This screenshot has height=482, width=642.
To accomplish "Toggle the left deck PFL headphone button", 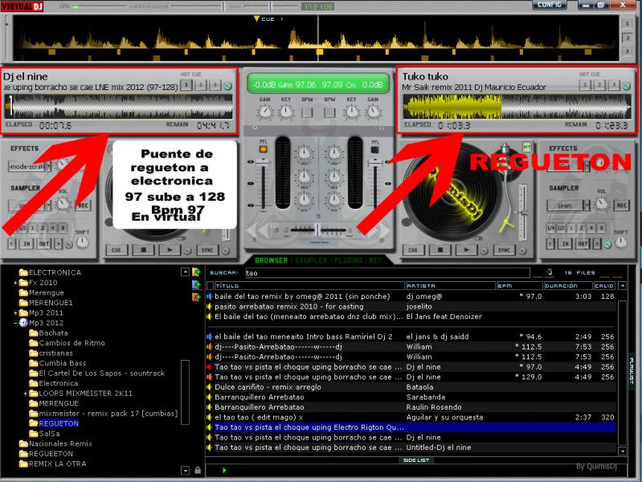I will [264, 149].
